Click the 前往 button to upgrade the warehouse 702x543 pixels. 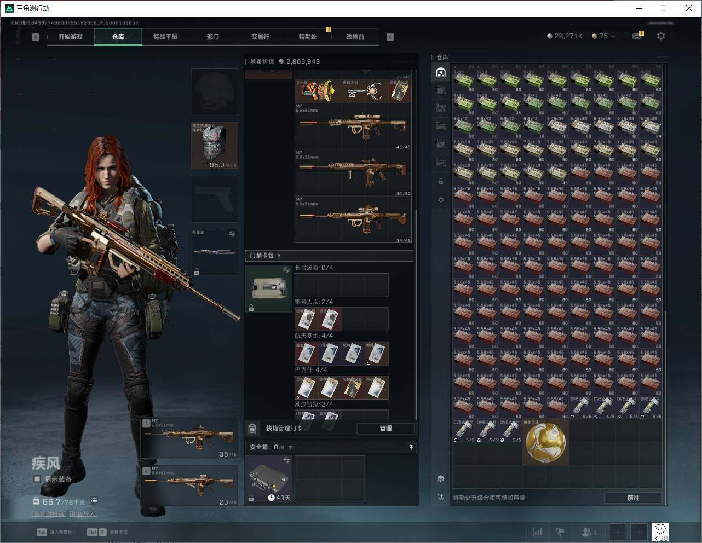pos(633,498)
